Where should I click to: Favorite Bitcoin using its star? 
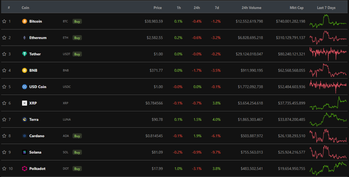click(x=4, y=21)
